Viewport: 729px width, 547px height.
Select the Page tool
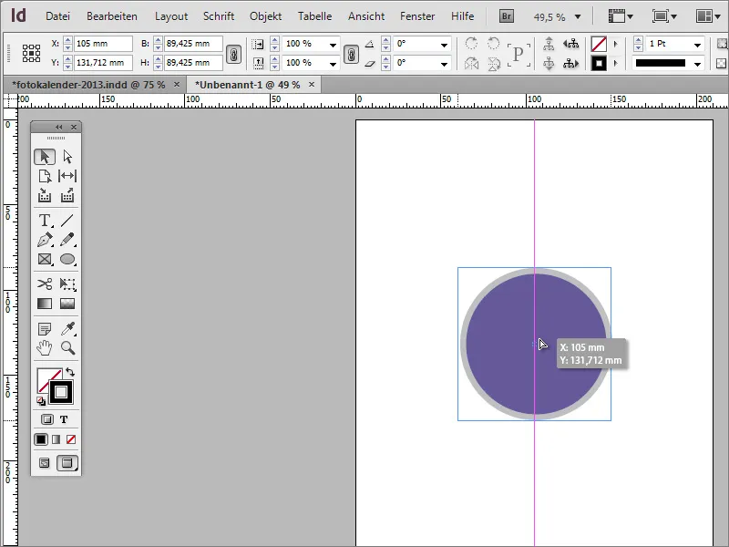pyautogui.click(x=45, y=176)
